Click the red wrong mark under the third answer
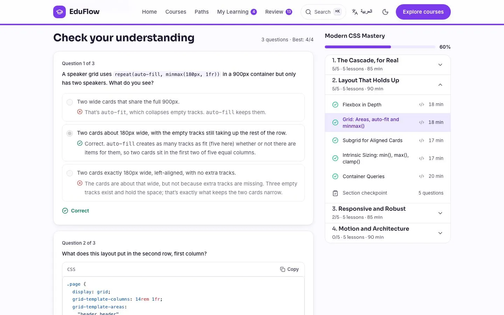Viewport: 504px width, 315px height. [x=80, y=183]
